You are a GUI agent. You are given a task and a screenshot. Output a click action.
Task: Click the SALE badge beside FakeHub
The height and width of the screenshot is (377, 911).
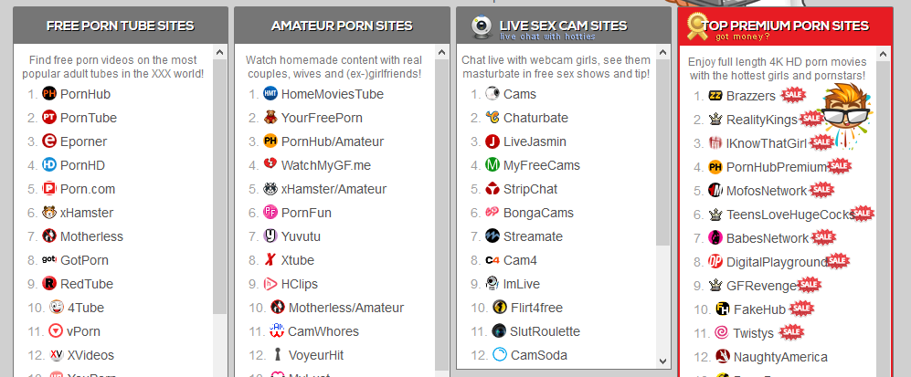[x=801, y=308]
